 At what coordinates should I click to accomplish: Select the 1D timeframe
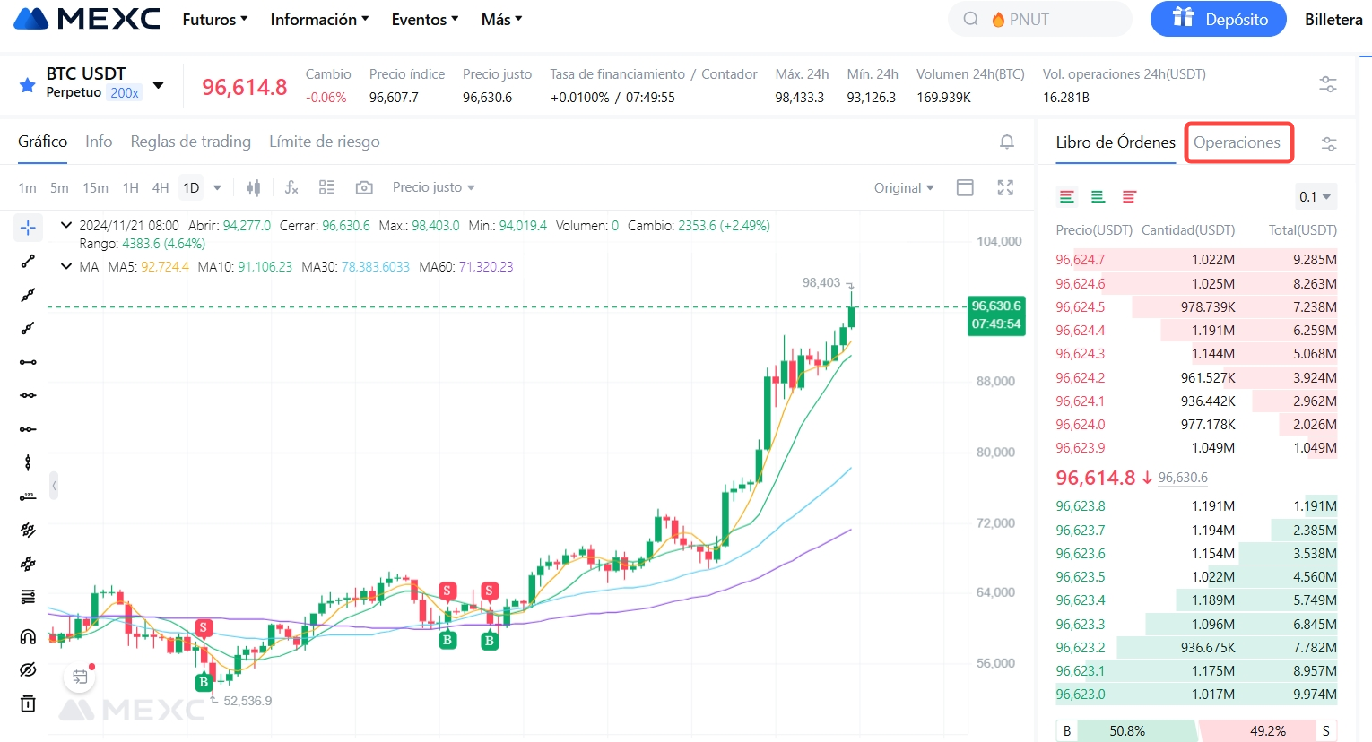pyautogui.click(x=191, y=187)
